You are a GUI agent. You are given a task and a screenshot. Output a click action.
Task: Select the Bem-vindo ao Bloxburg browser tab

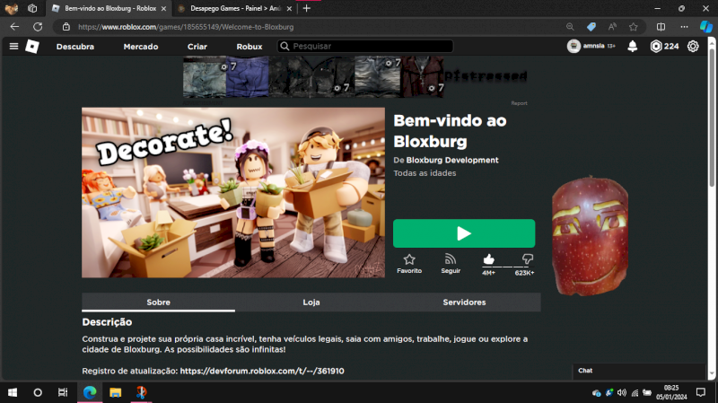click(x=109, y=9)
